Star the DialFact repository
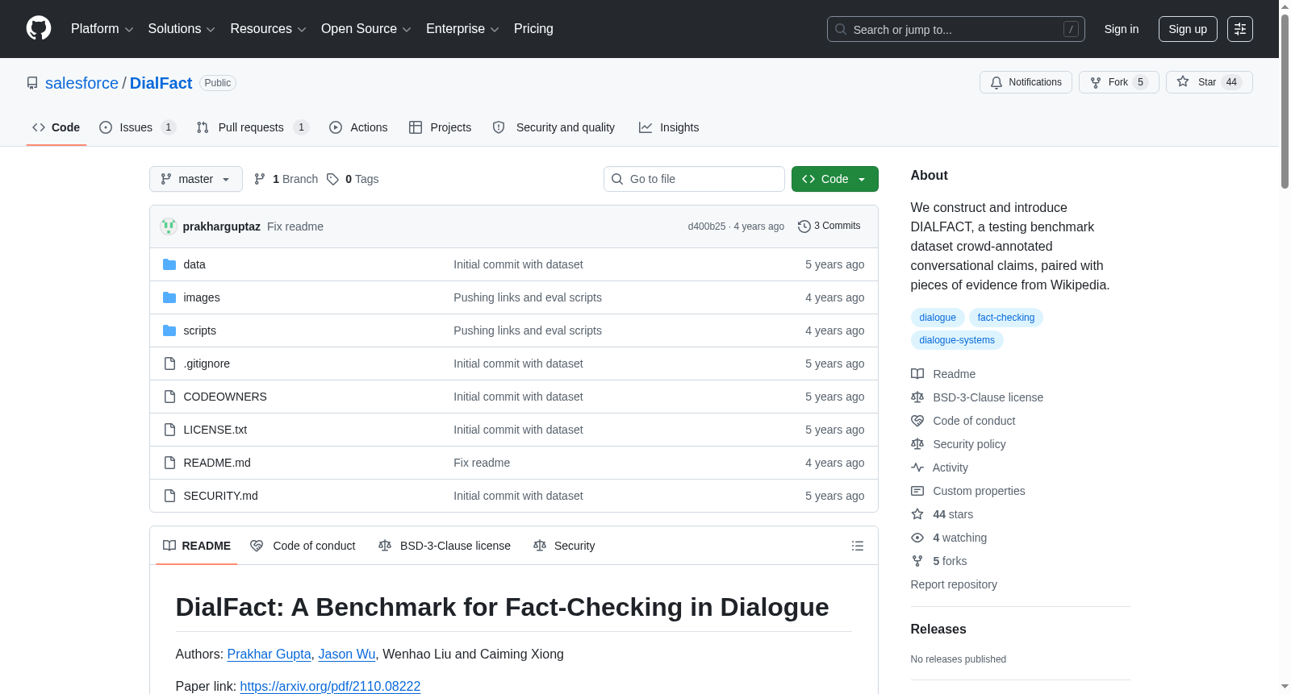Screen dimensions: 1291x694 pyautogui.click(x=1209, y=82)
